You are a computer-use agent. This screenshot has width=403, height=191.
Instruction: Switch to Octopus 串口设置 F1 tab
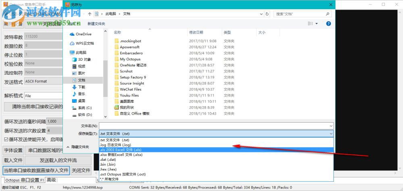[x=25, y=180]
